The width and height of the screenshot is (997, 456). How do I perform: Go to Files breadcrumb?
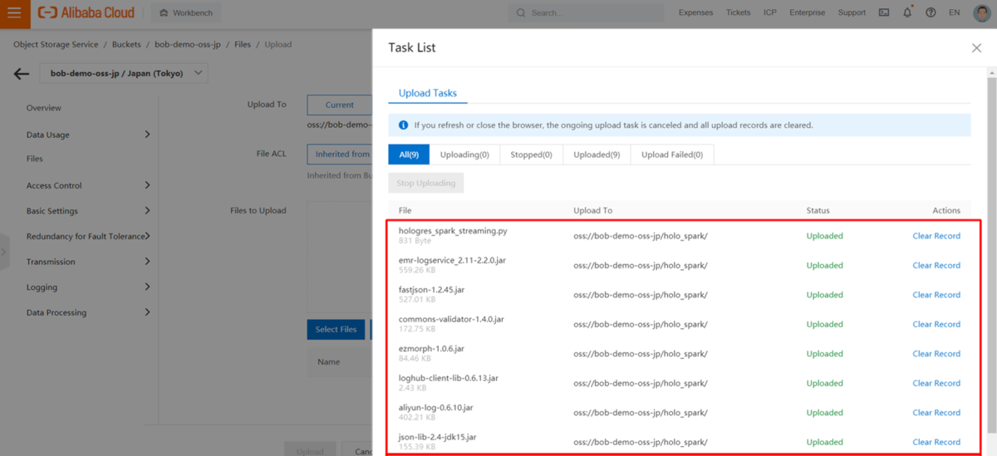click(x=242, y=44)
